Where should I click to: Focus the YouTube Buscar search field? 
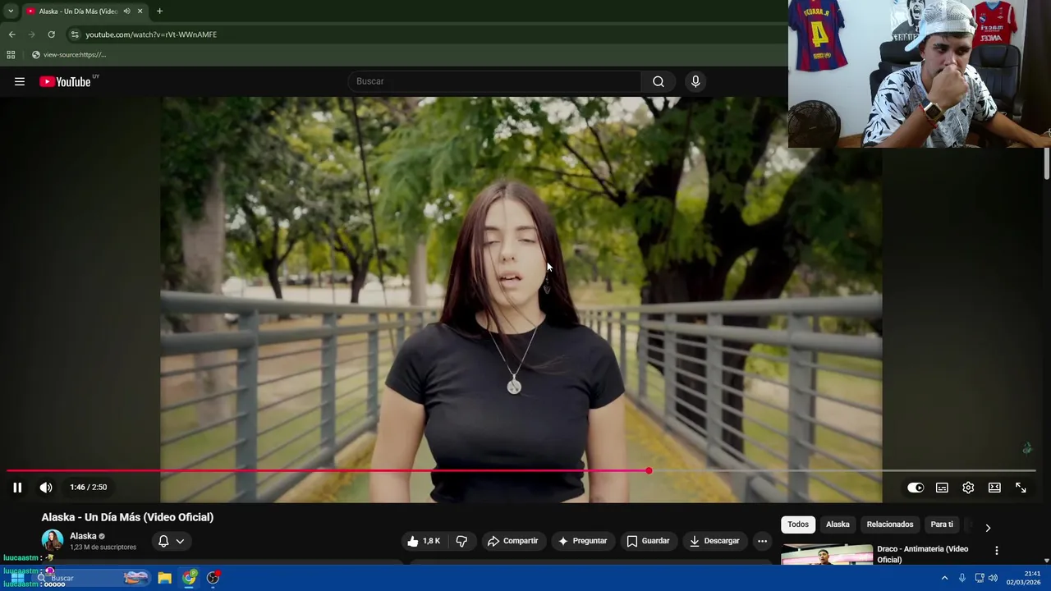pyautogui.click(x=494, y=81)
